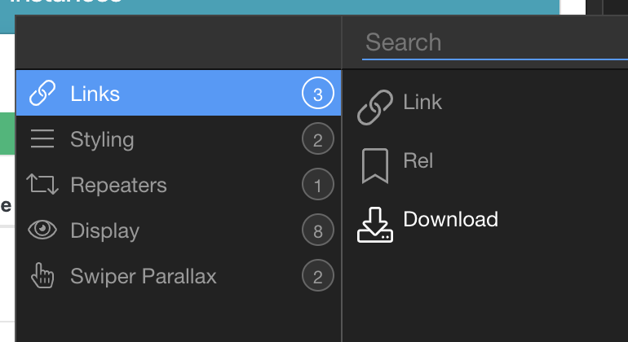Click the chain icon beside Links category
Screen dimensions: 628x342
pos(42,94)
